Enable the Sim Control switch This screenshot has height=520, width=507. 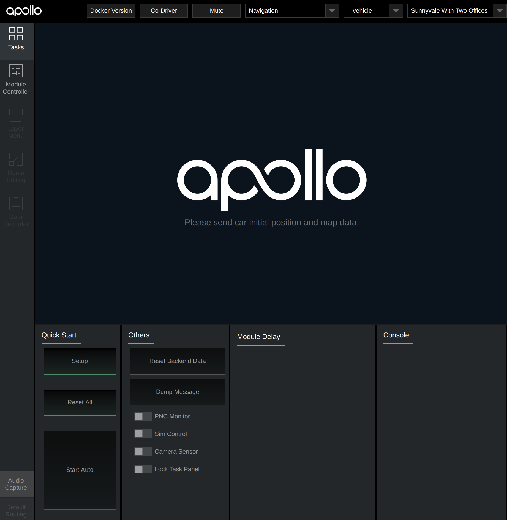(143, 434)
